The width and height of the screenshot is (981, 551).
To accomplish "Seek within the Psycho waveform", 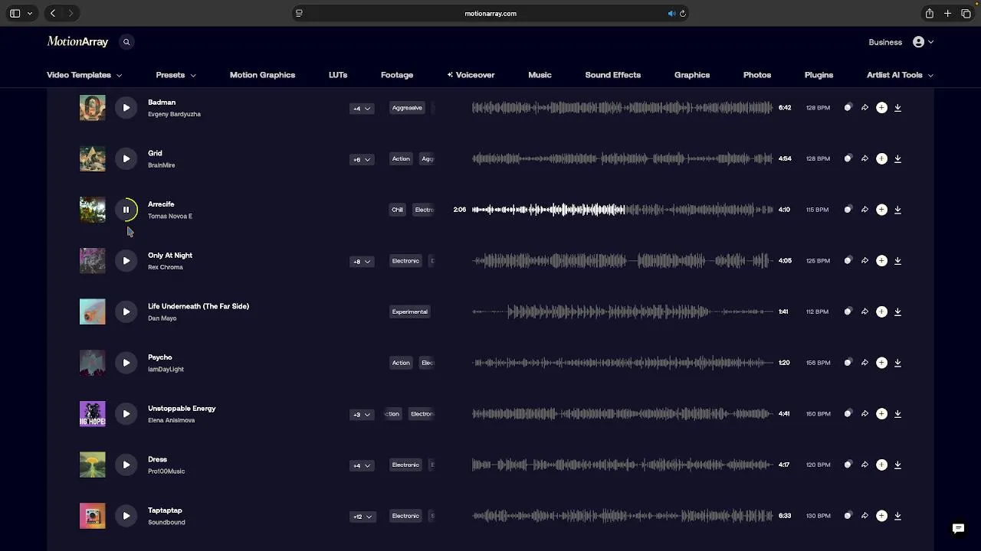I will coord(622,363).
